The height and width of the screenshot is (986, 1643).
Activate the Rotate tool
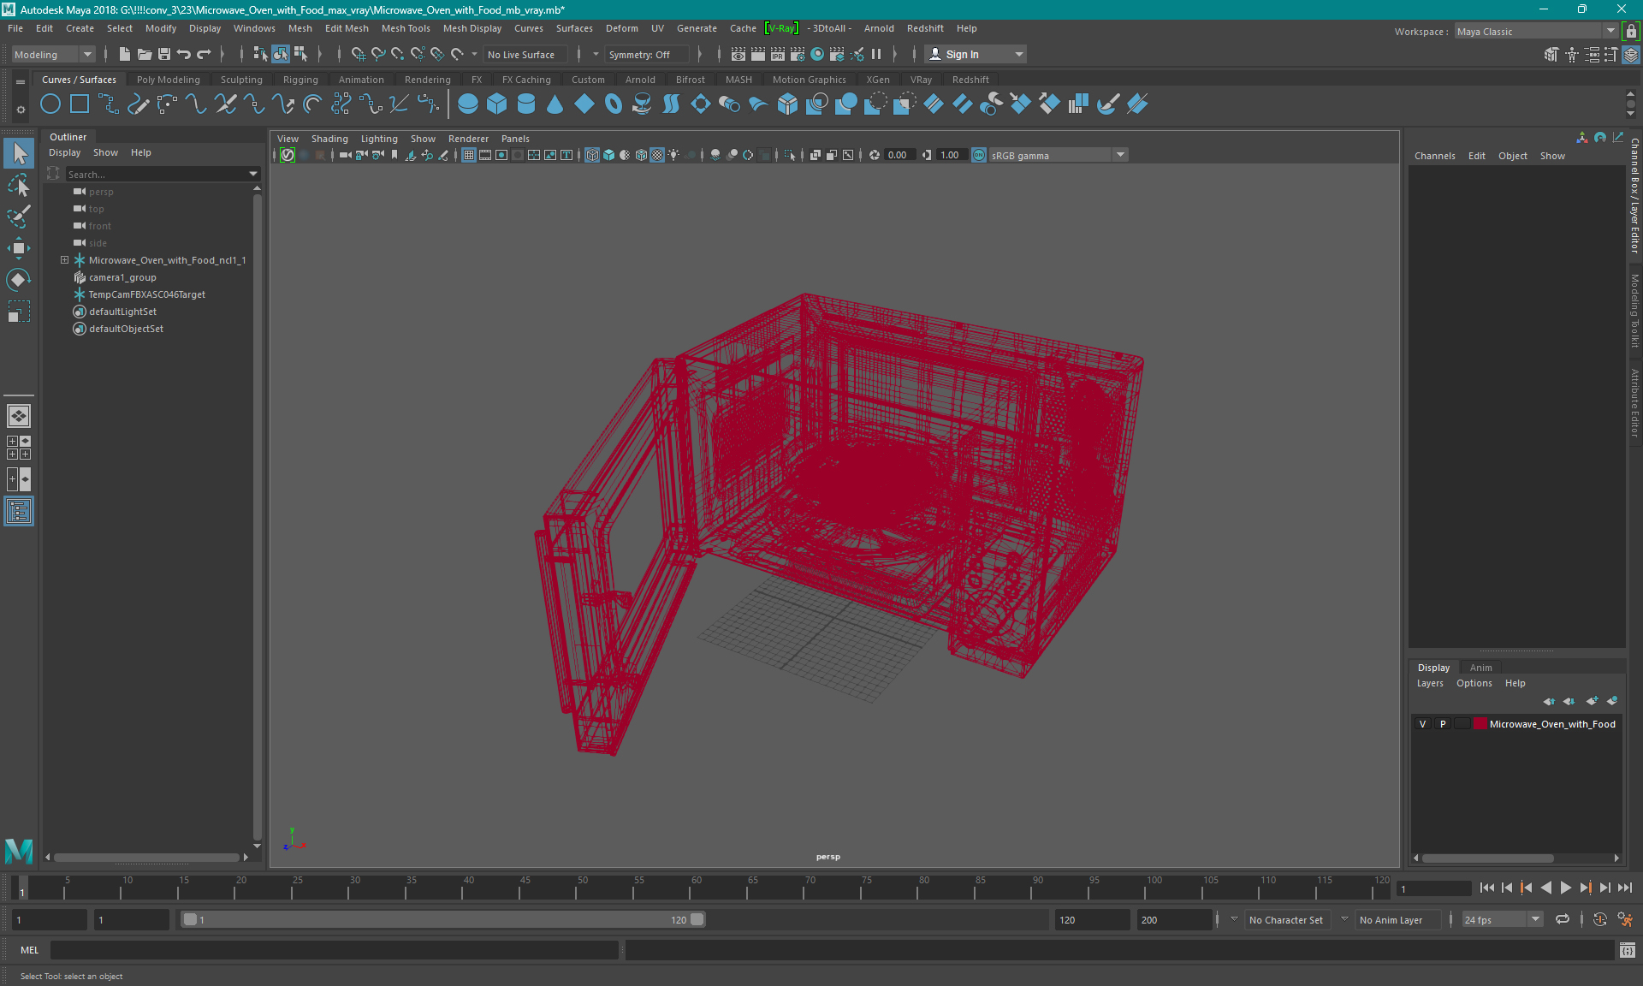point(19,280)
